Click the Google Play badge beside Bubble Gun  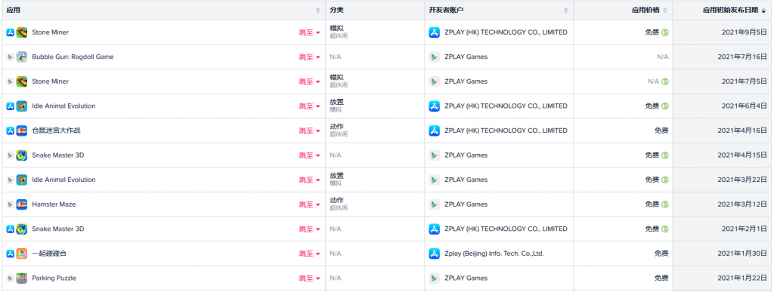click(x=10, y=57)
